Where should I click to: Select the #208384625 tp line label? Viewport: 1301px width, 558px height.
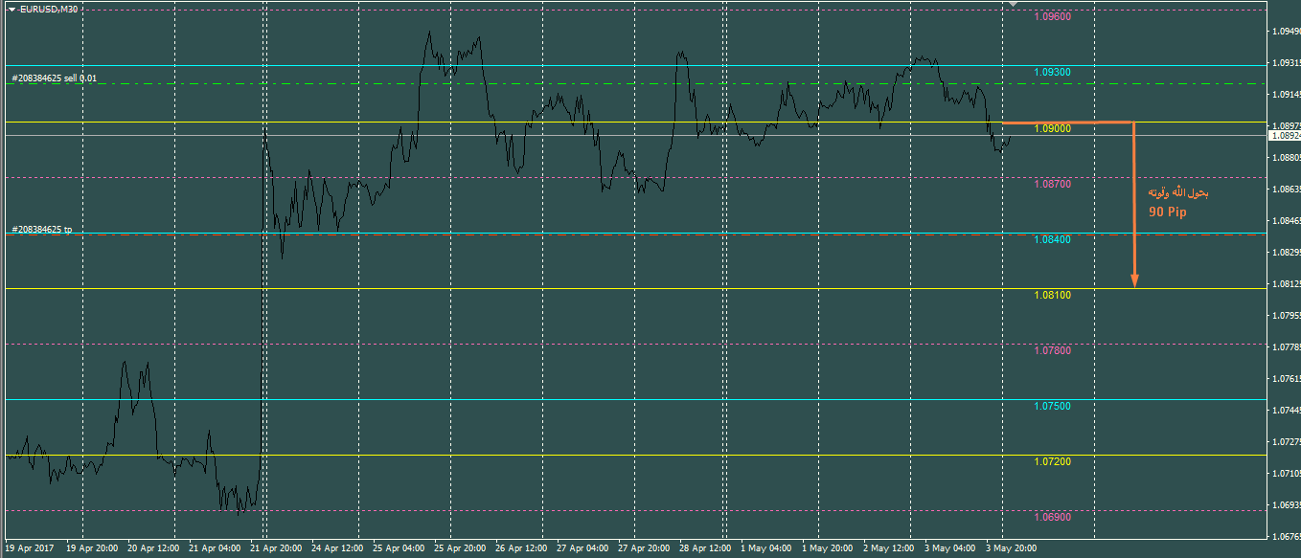pos(41,230)
